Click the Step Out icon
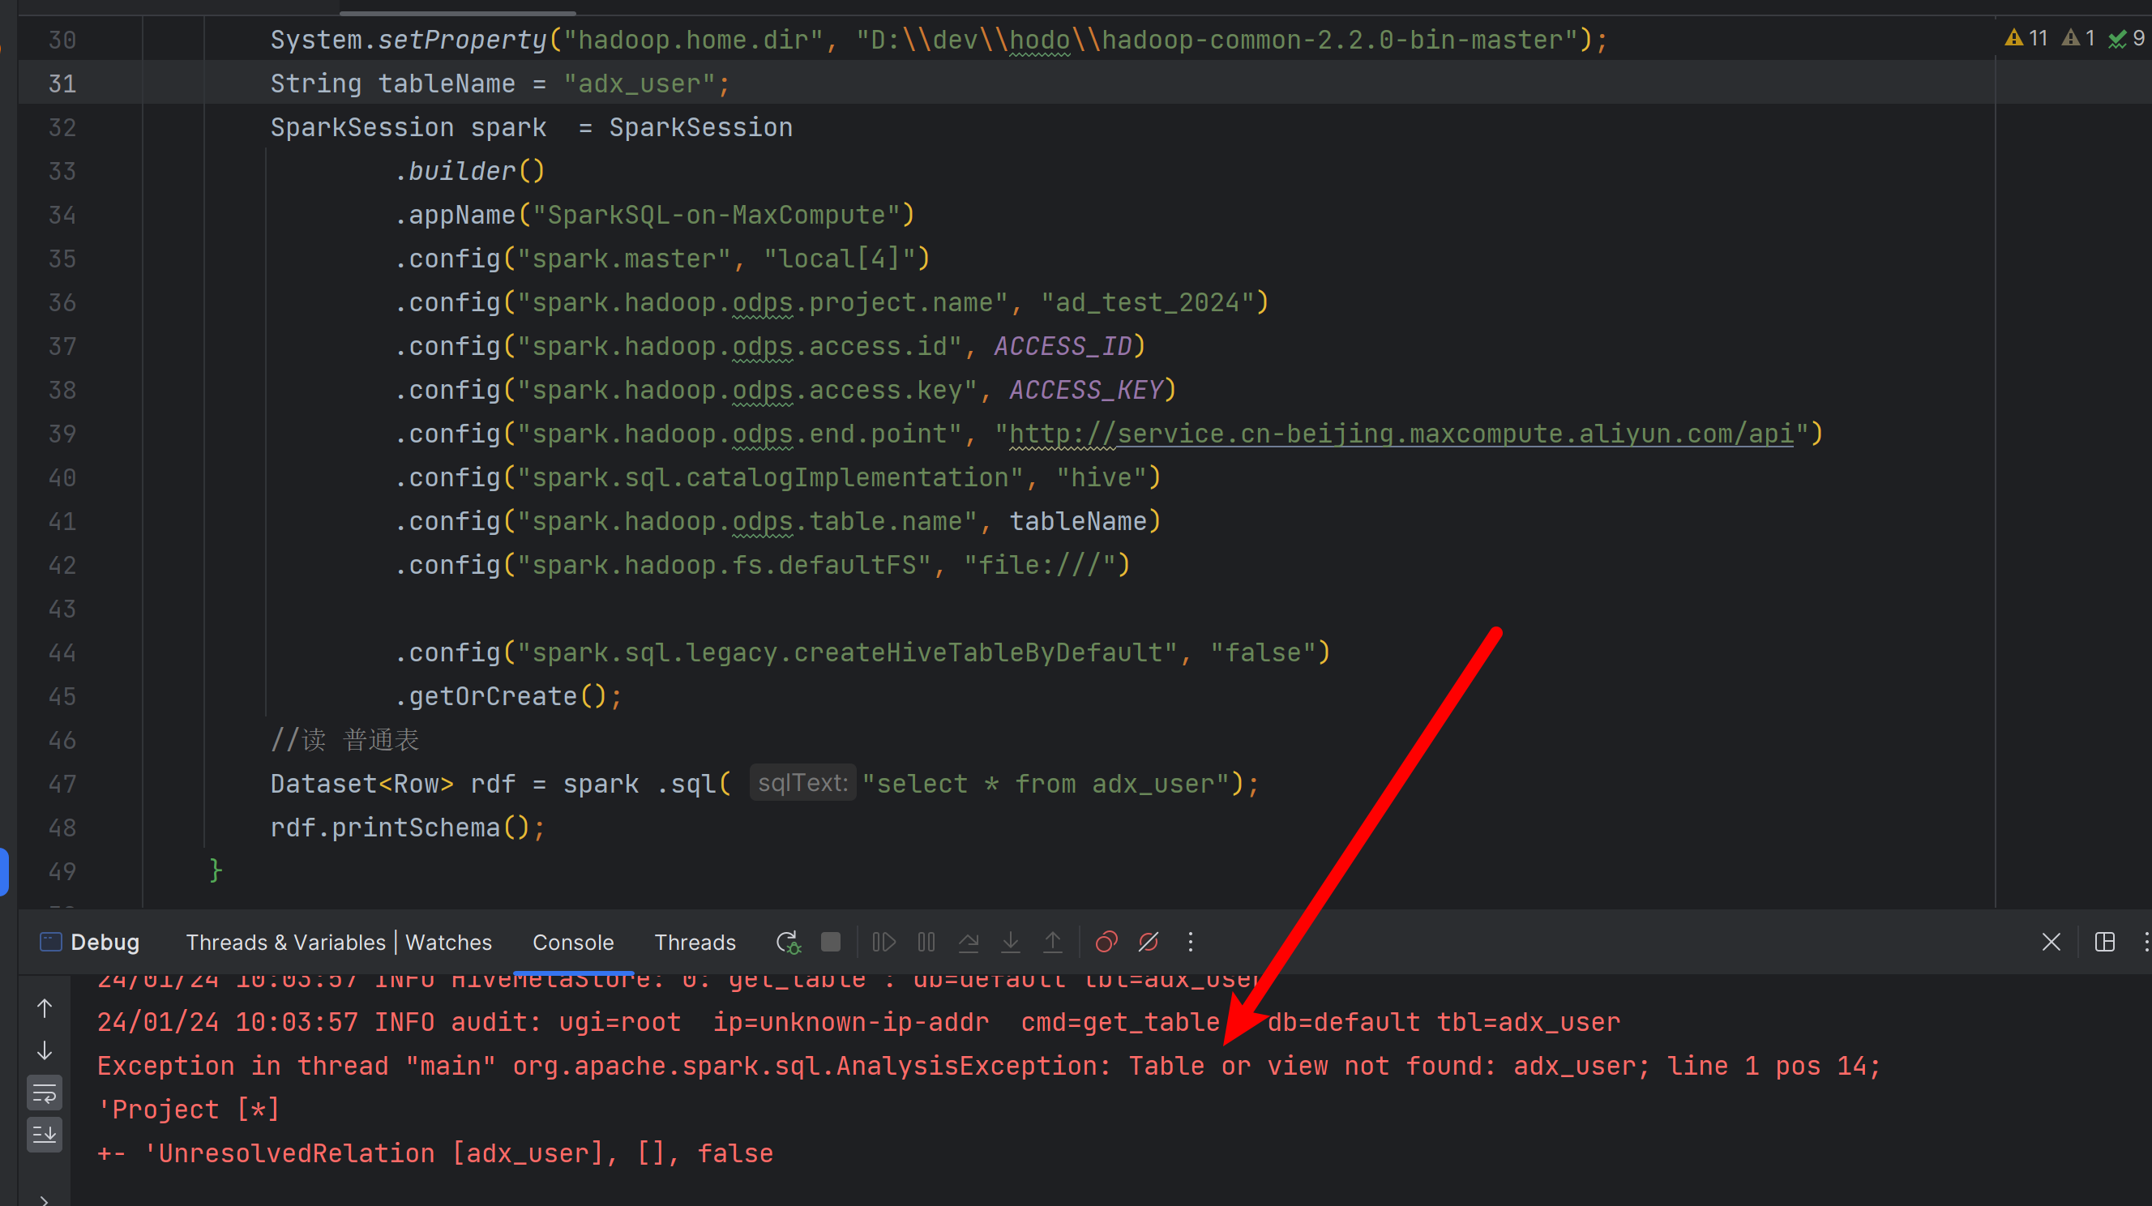Image resolution: width=2152 pixels, height=1206 pixels. (x=1053, y=942)
